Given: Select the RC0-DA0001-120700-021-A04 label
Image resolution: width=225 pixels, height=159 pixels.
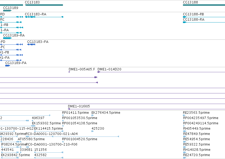Looking at the screenshot, I should 52,134.
